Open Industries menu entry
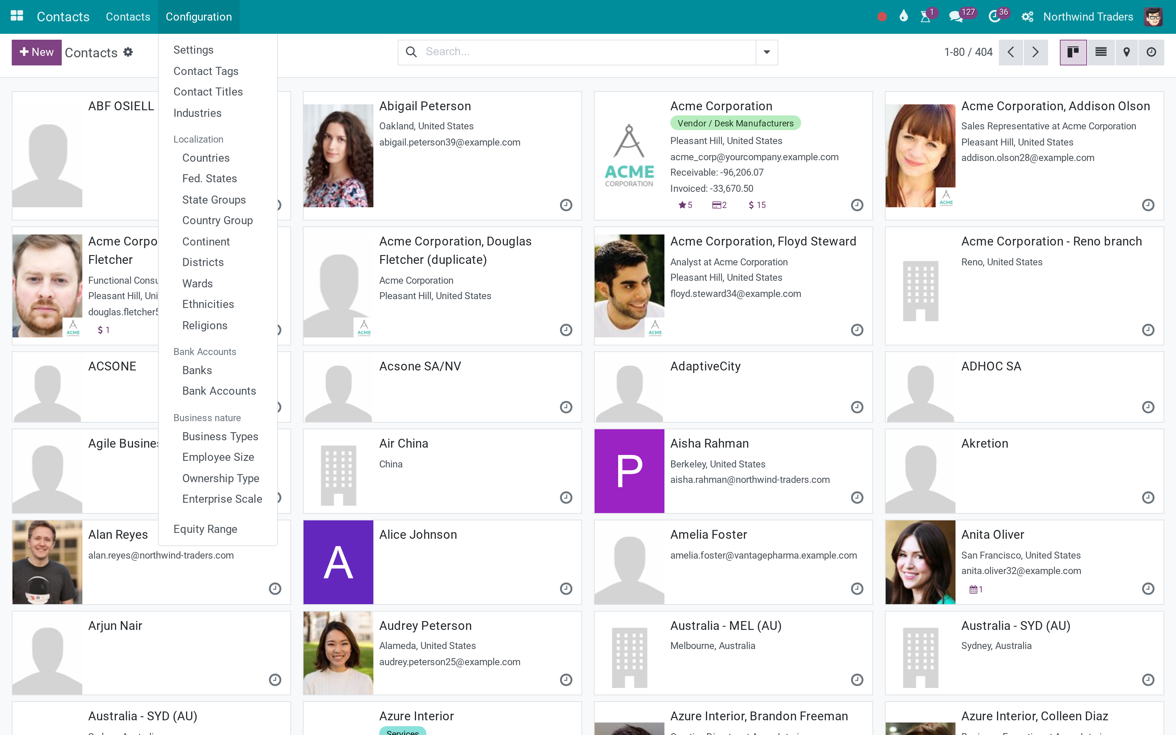Image resolution: width=1176 pixels, height=735 pixels. coord(197,113)
